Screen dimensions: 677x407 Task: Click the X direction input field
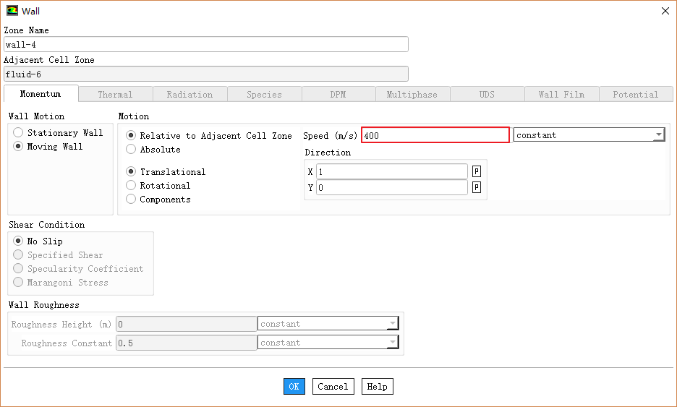[x=391, y=172]
